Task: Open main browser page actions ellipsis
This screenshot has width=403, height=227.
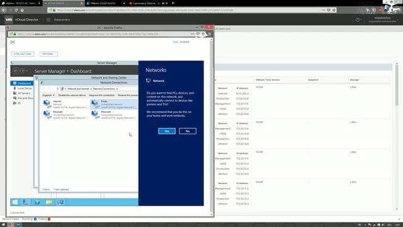Action: [323, 10]
